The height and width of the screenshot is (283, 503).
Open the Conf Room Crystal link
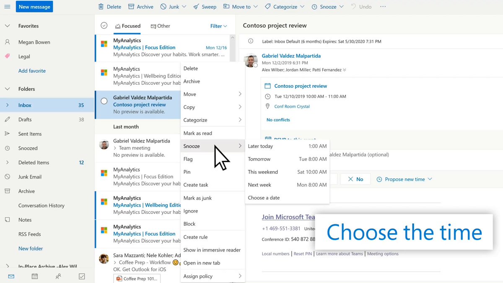(292, 106)
